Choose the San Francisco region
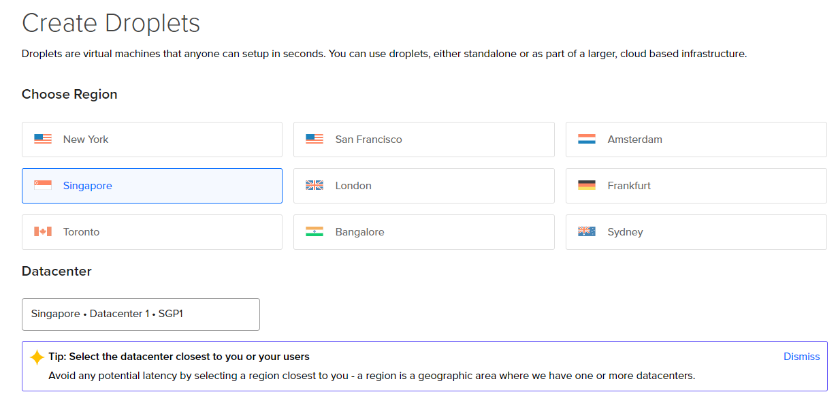The image size is (838, 407). point(424,140)
